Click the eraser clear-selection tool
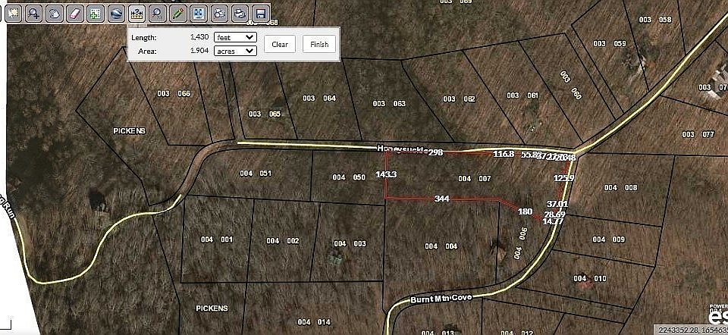Viewport: 728px width, 335px height. coord(75,14)
